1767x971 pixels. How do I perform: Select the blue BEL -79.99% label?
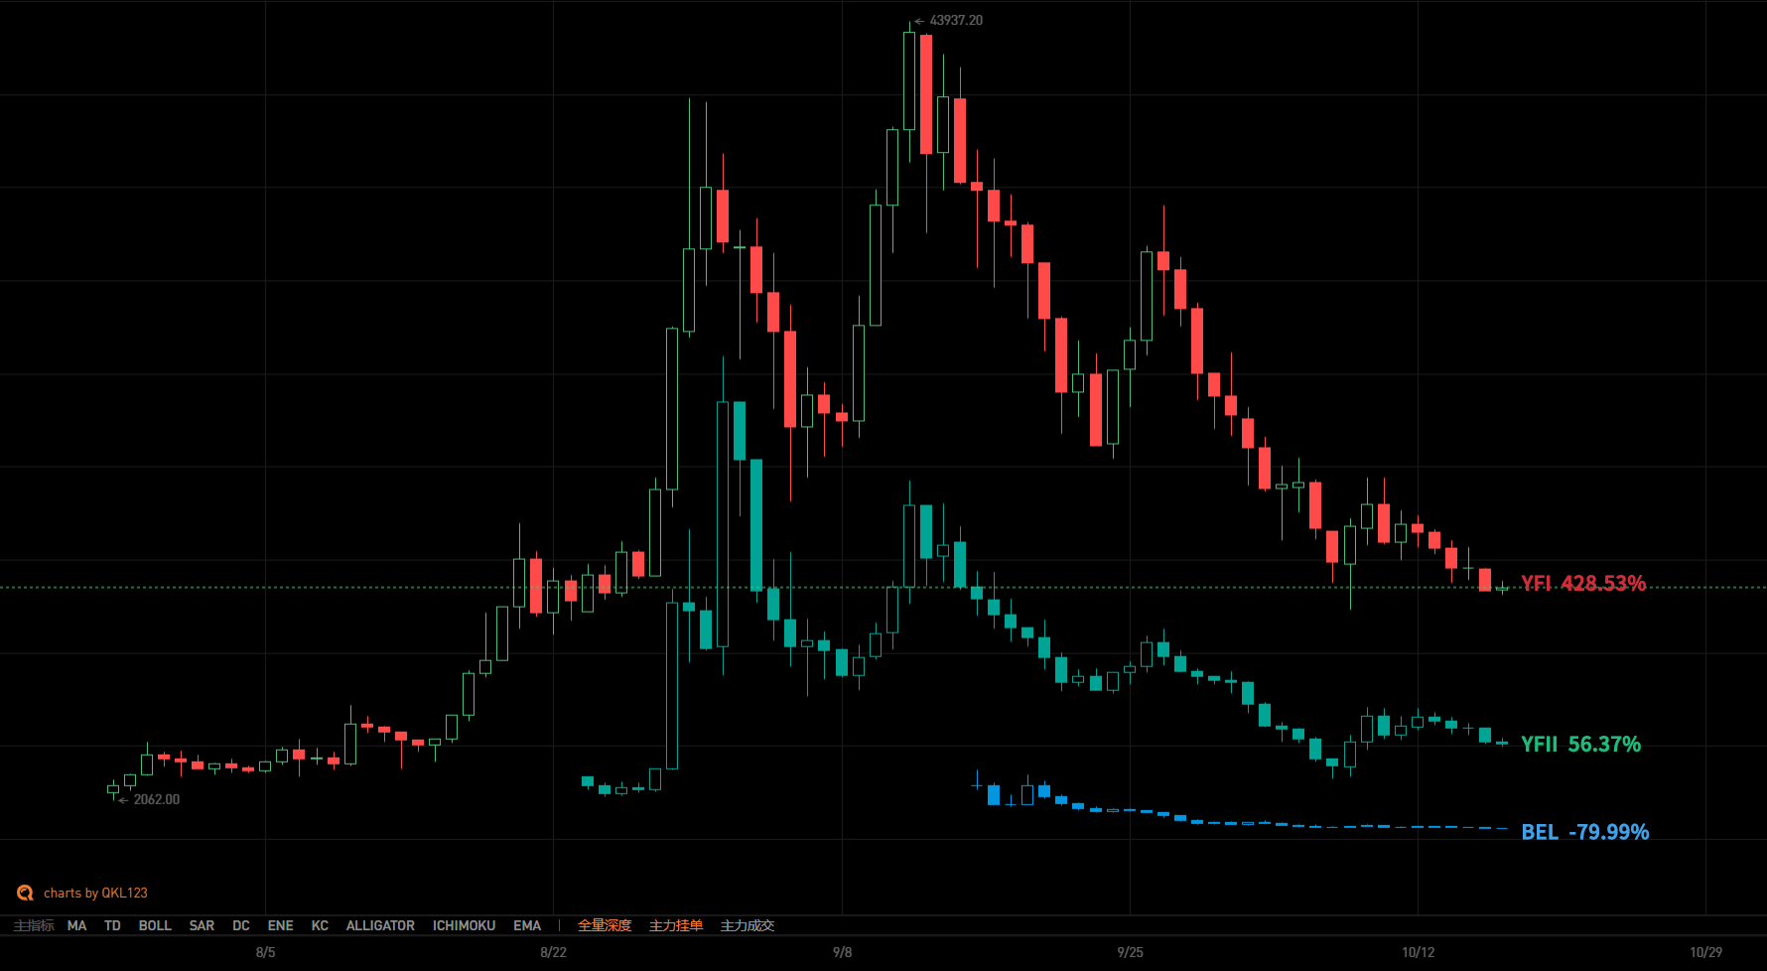(x=1584, y=832)
